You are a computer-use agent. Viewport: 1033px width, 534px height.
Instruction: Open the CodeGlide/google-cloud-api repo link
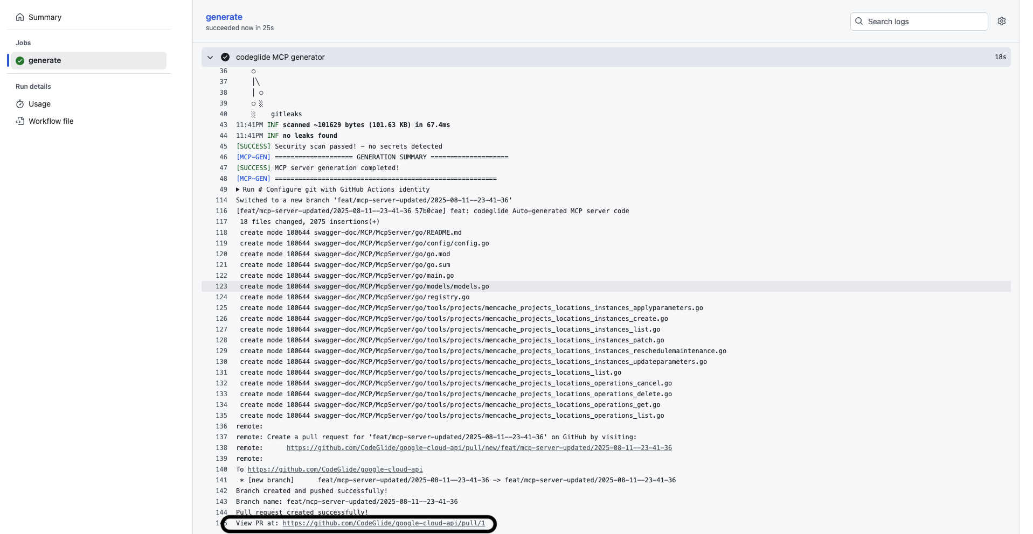[335, 469]
